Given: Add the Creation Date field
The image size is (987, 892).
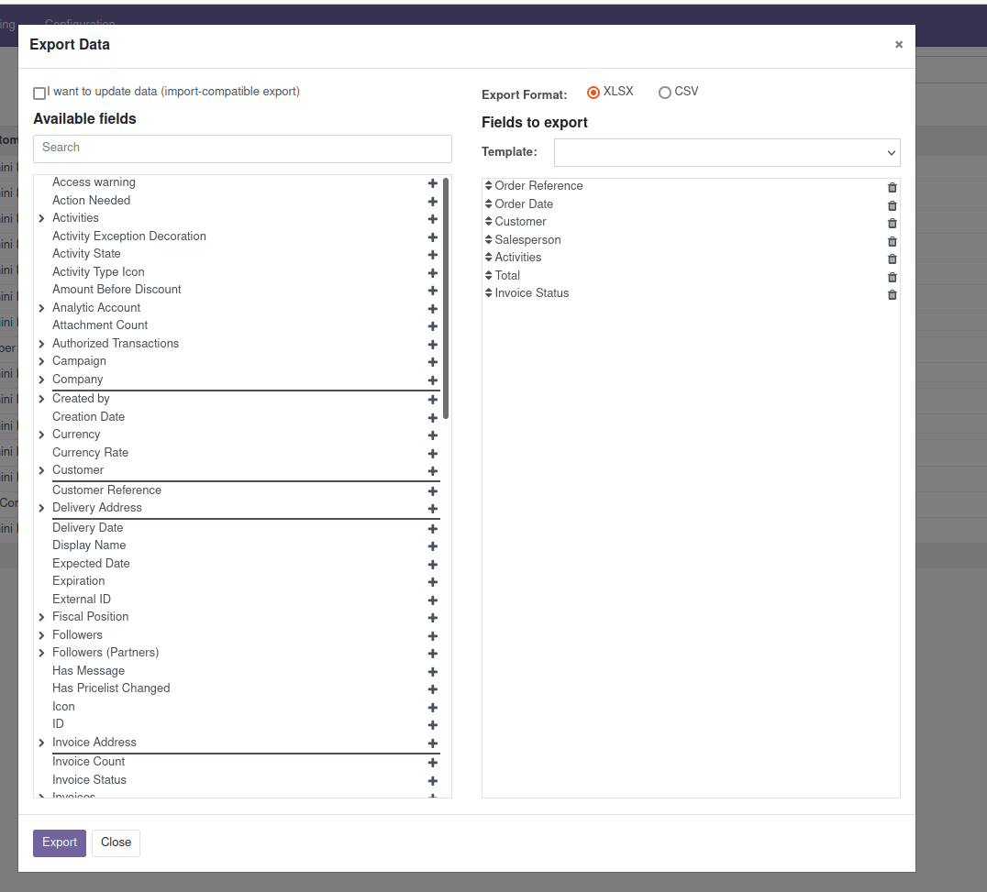Looking at the screenshot, I should click(432, 418).
